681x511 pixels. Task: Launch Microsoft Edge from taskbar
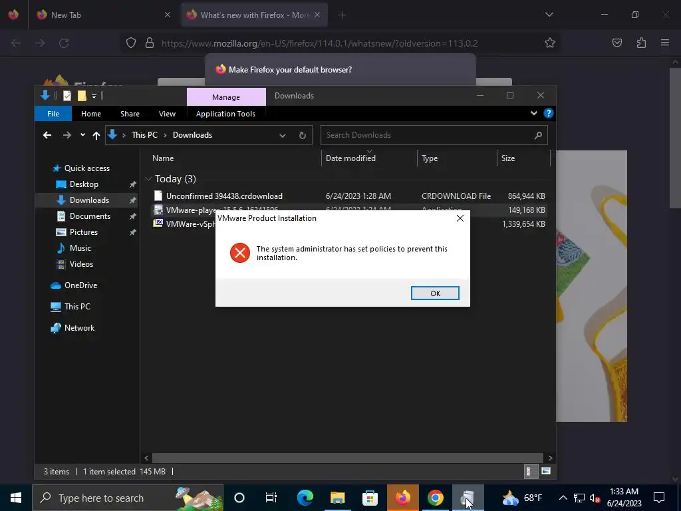click(305, 498)
